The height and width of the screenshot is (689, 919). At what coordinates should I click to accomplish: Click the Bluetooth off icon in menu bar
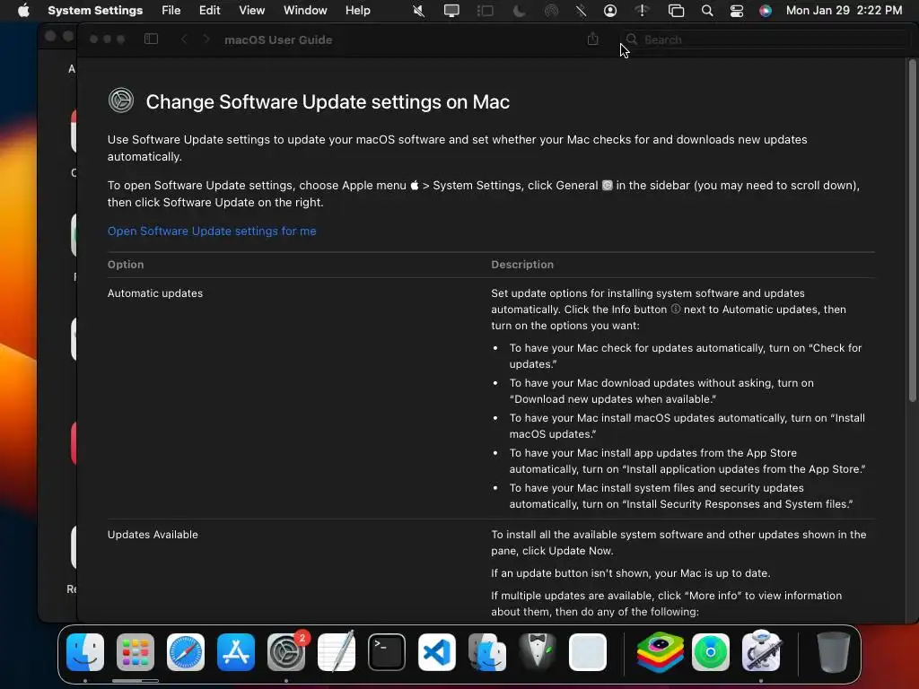click(x=581, y=11)
